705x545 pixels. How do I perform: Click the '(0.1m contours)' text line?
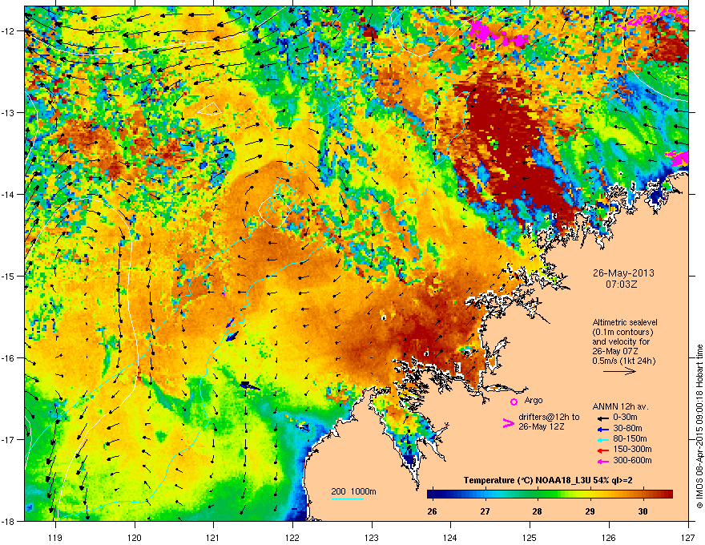[x=622, y=333]
